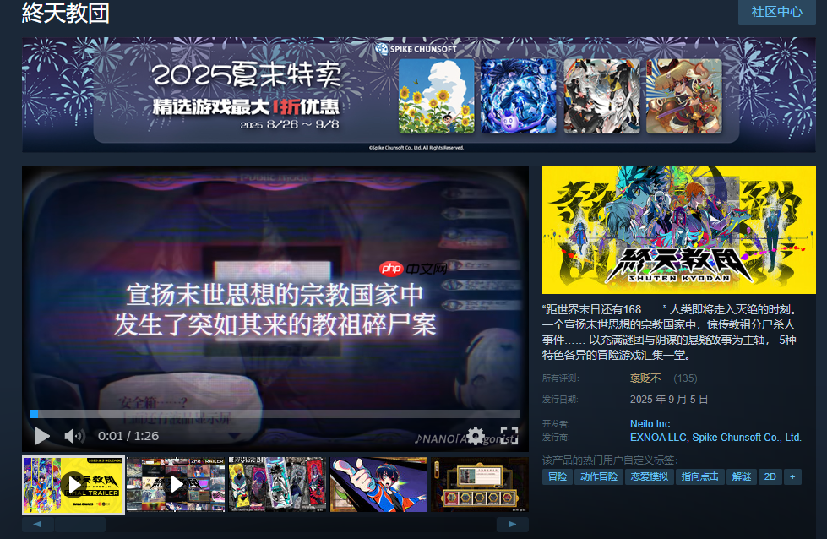Open the 社区中心 community hub button
The image size is (827, 539).
tap(775, 13)
